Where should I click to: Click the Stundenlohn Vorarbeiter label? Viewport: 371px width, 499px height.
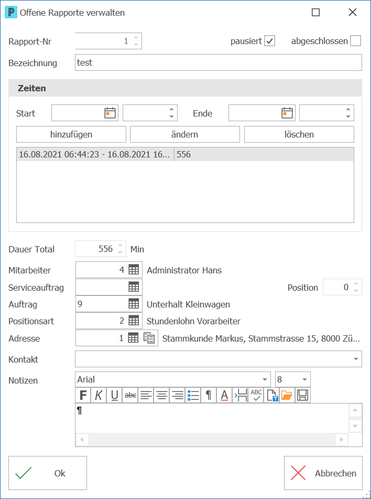[x=193, y=321]
